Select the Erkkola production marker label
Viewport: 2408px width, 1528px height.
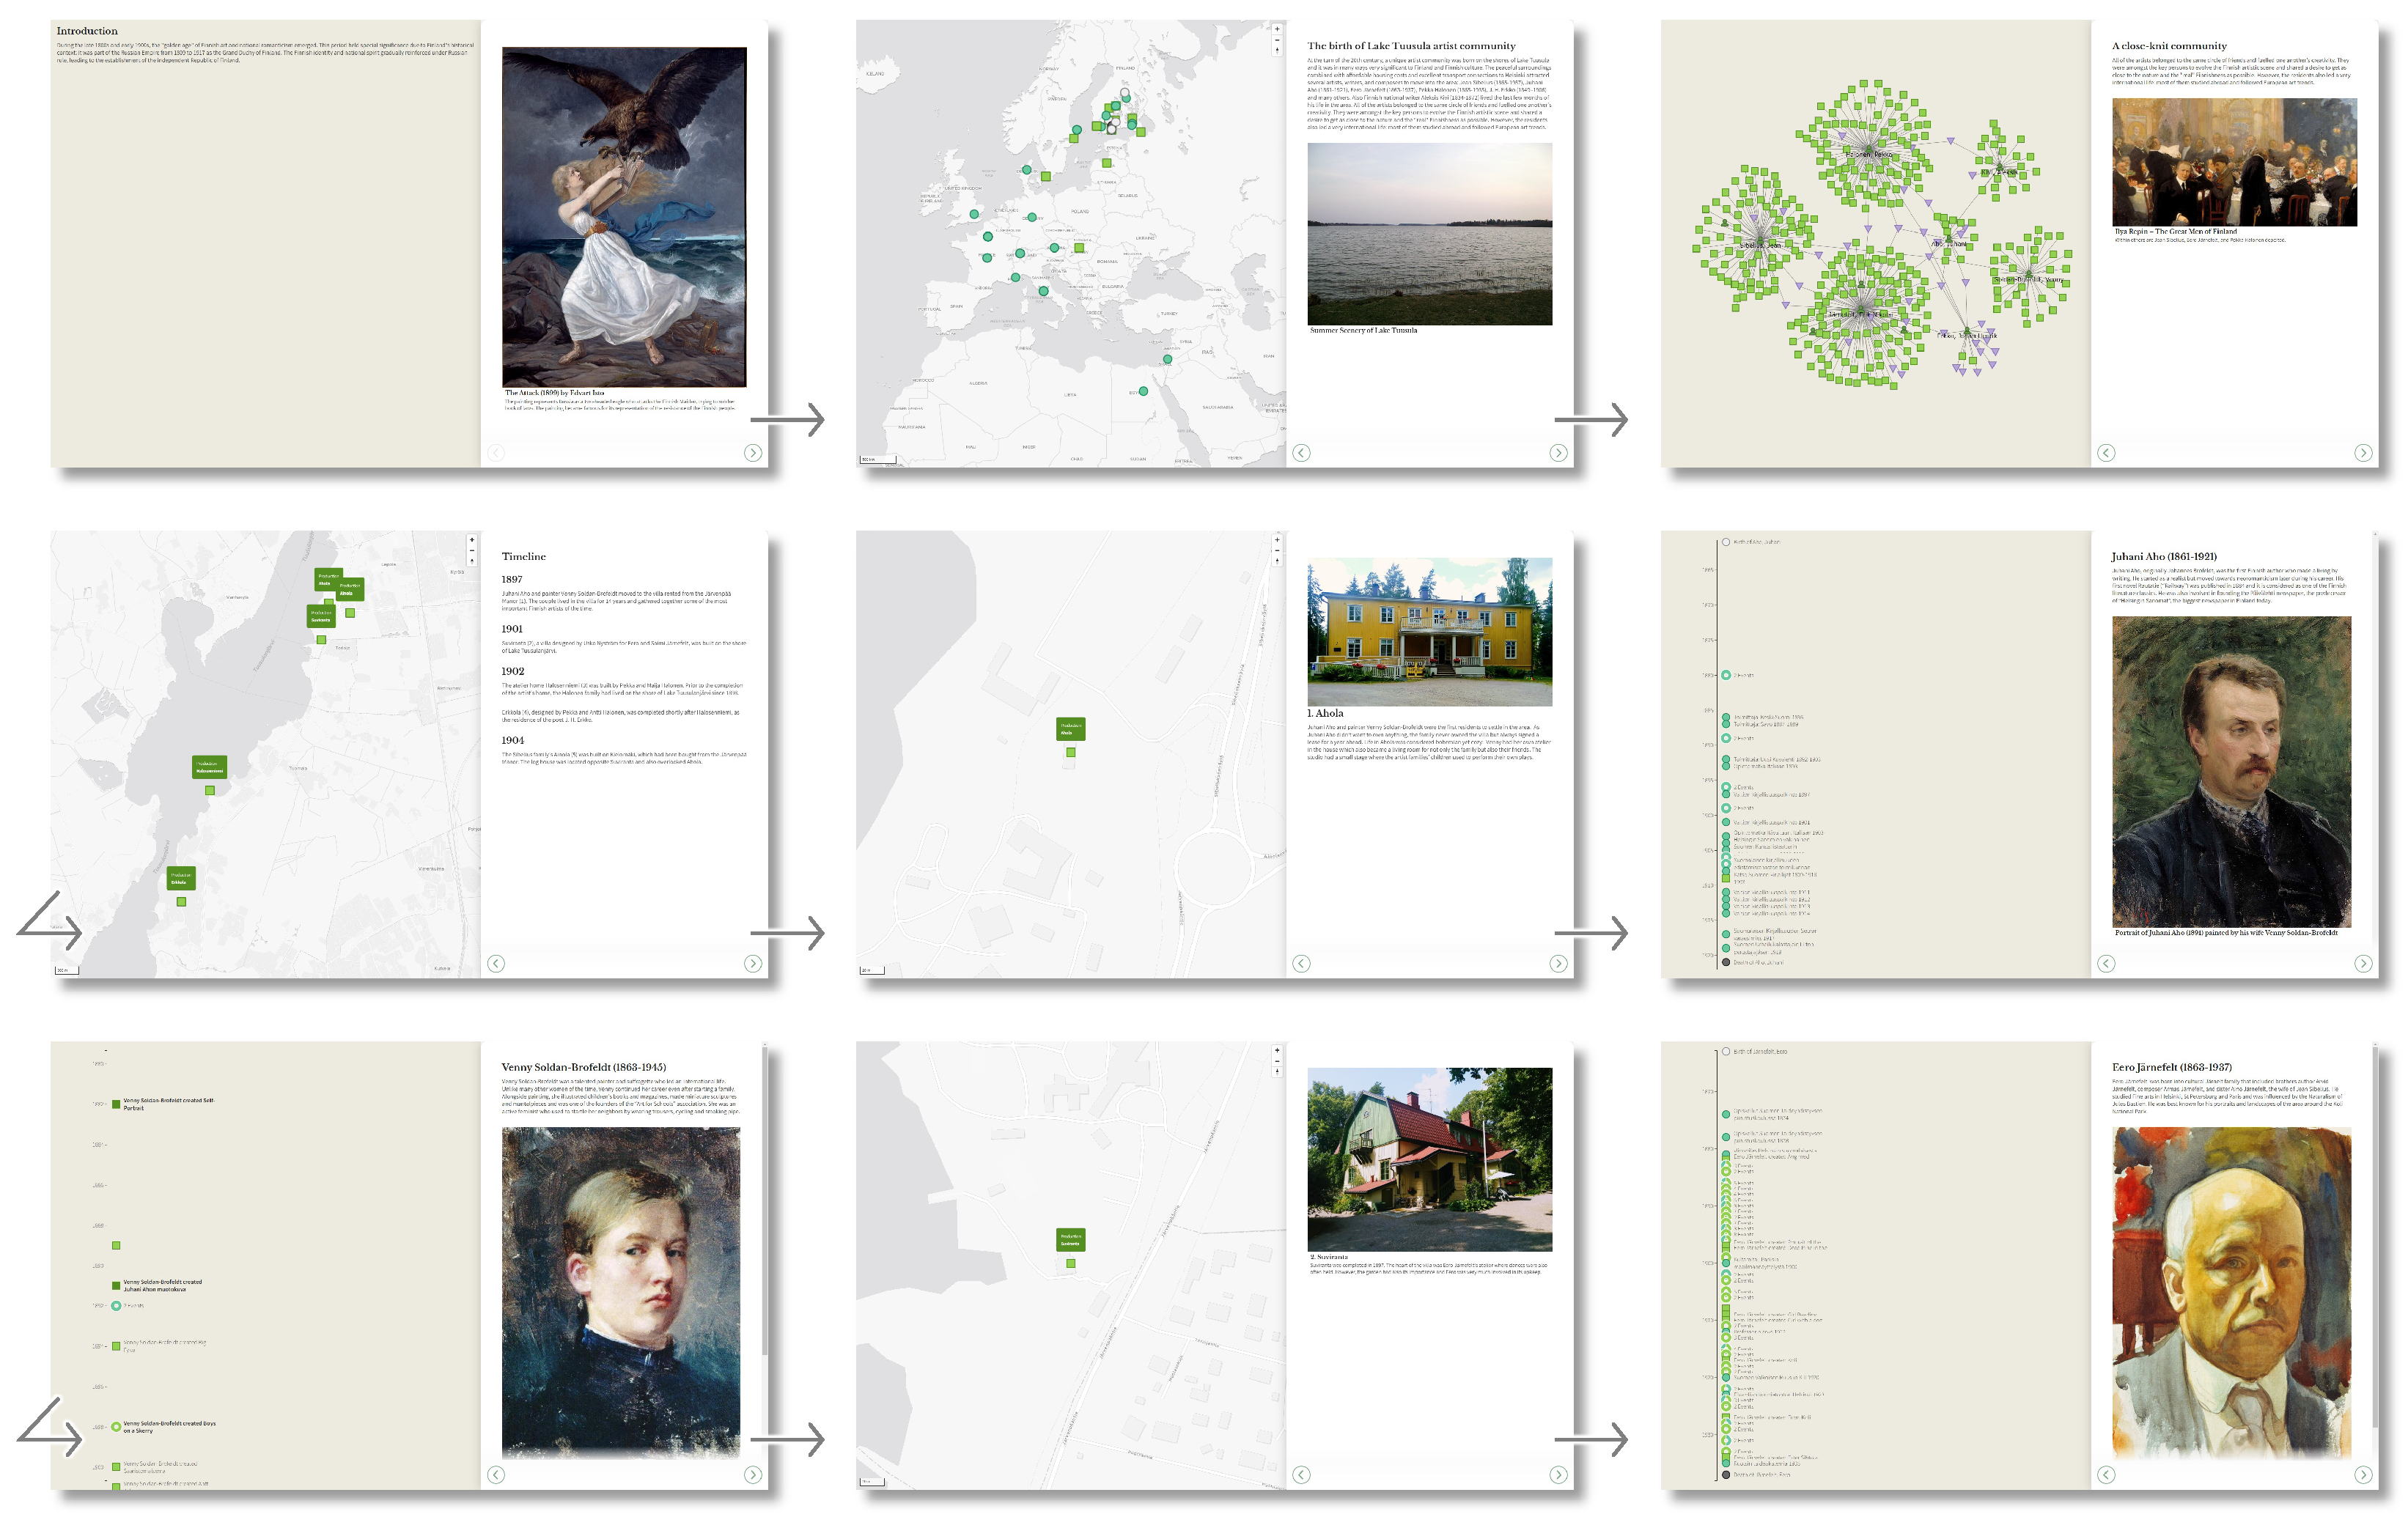[x=181, y=878]
